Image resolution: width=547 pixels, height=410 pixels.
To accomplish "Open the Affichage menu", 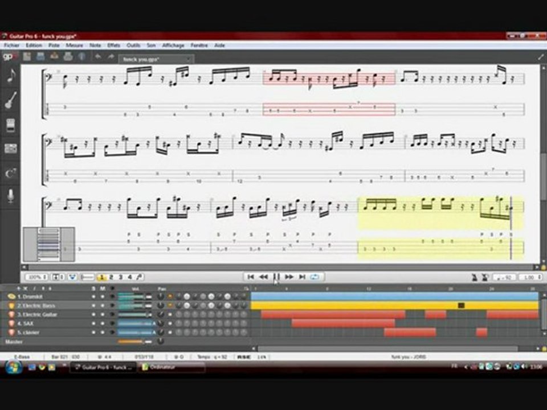I will click(x=173, y=46).
